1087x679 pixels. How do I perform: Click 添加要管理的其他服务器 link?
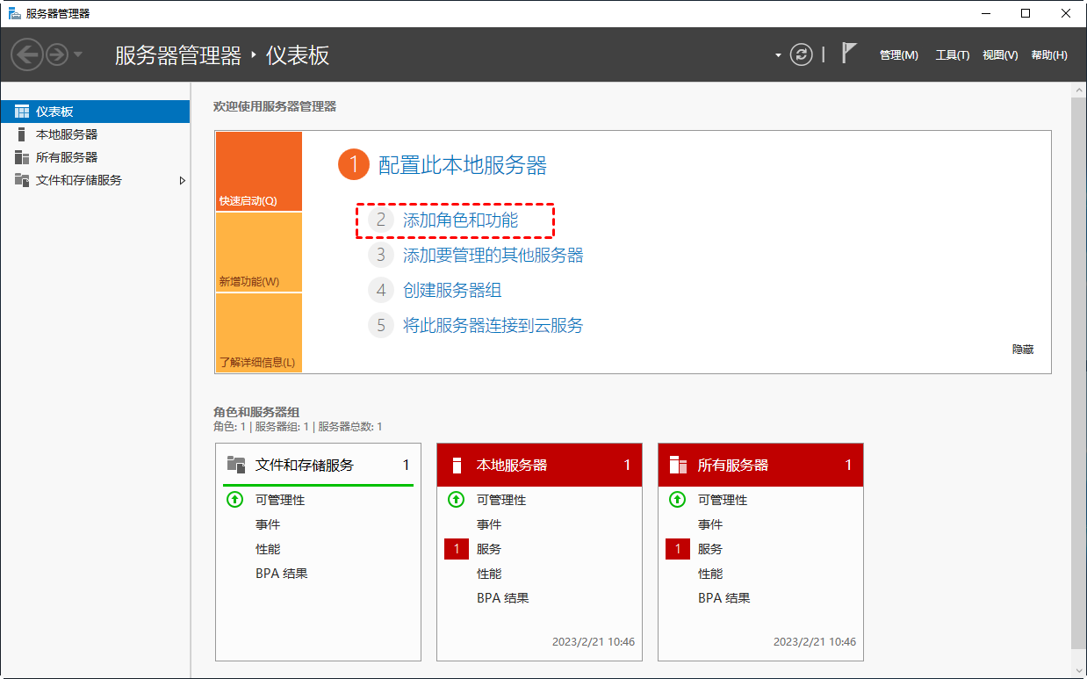point(493,256)
